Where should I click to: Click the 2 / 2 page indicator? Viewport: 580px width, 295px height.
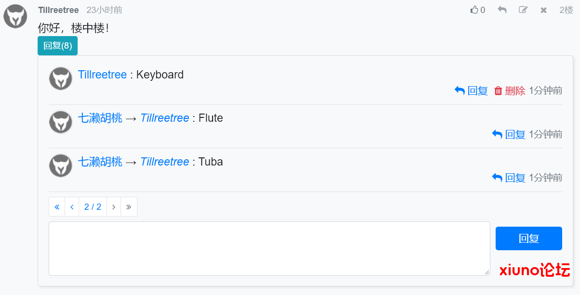93,207
